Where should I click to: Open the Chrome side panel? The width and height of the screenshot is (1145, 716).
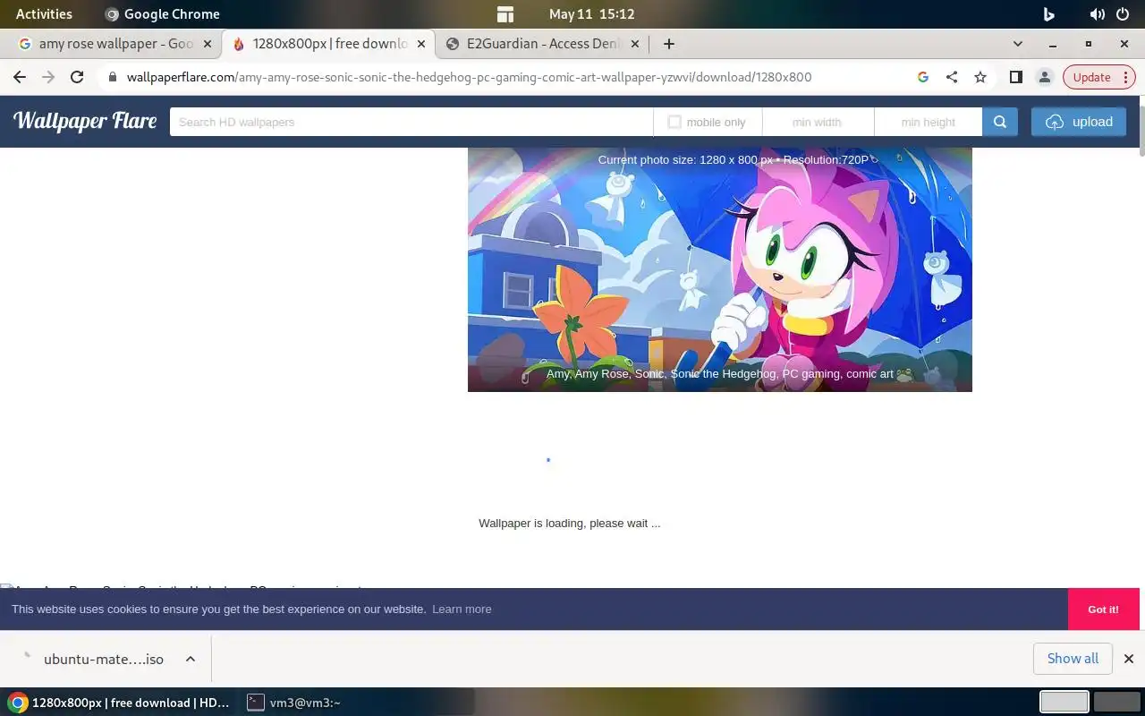point(1015,77)
